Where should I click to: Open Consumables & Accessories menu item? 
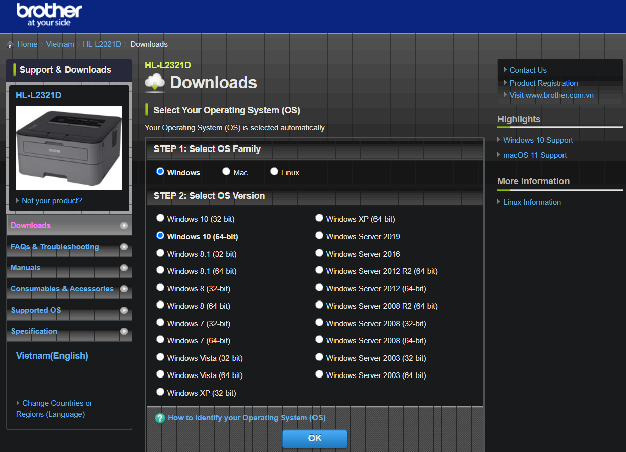pyautogui.click(x=62, y=289)
